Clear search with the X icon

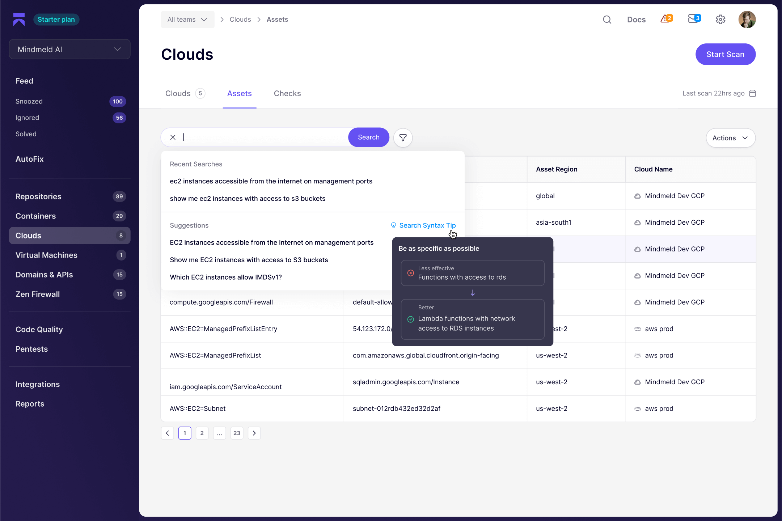173,137
